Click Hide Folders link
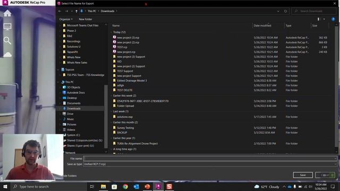Image resolution: width=340 pixels, height=191 pixels. (70, 176)
